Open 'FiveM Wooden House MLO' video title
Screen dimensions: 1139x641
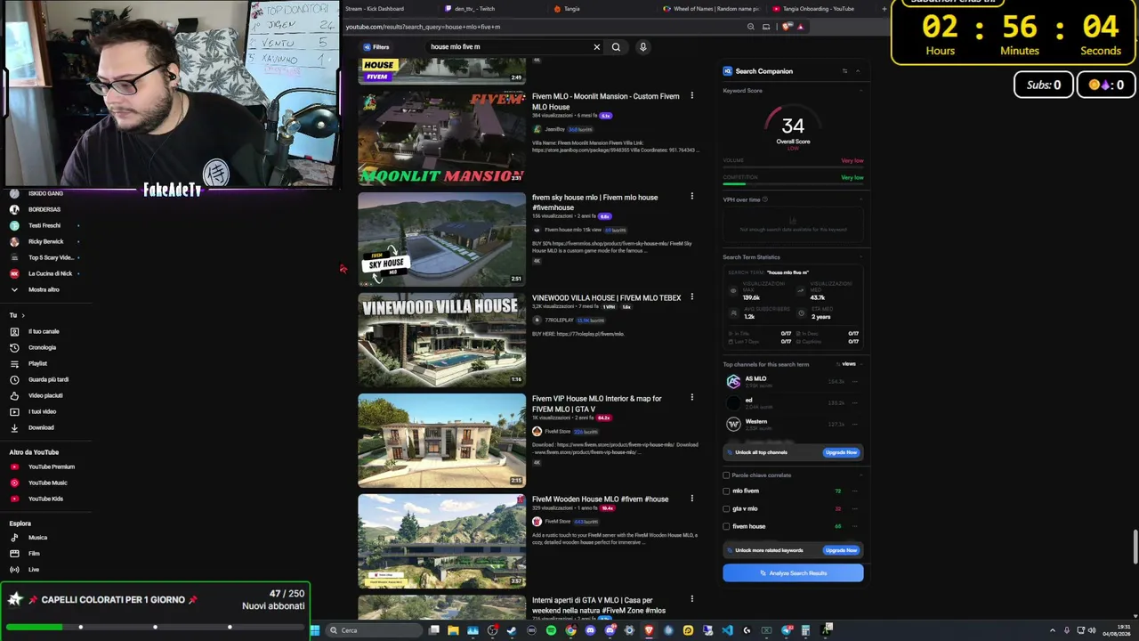tap(600, 499)
